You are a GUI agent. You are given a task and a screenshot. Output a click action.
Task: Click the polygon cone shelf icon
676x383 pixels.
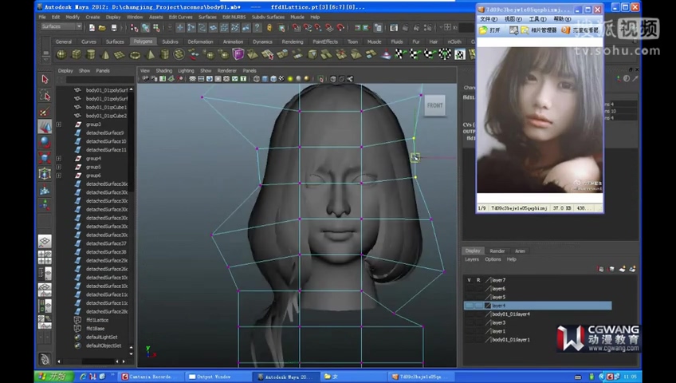pyautogui.click(x=106, y=55)
